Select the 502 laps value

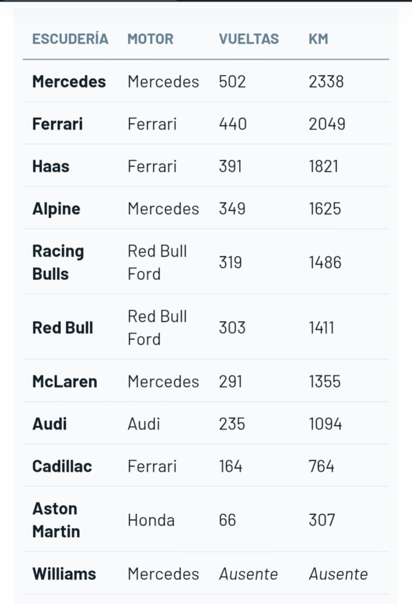232,82
